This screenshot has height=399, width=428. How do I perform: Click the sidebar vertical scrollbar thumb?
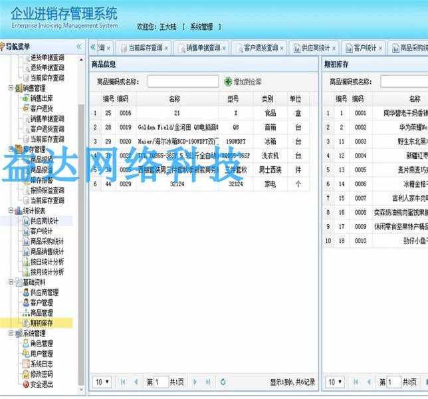tap(81, 245)
